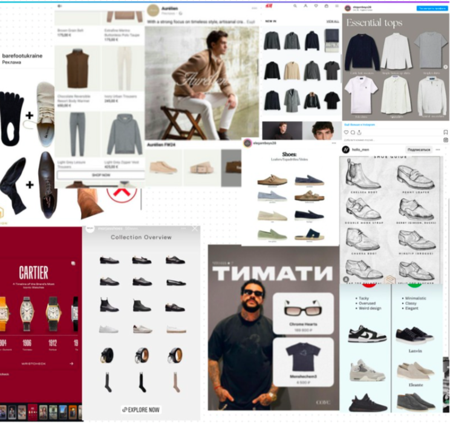Screen dimensions: 450x423
Task: Click the Lanvin sneaker image
Action: [415, 335]
